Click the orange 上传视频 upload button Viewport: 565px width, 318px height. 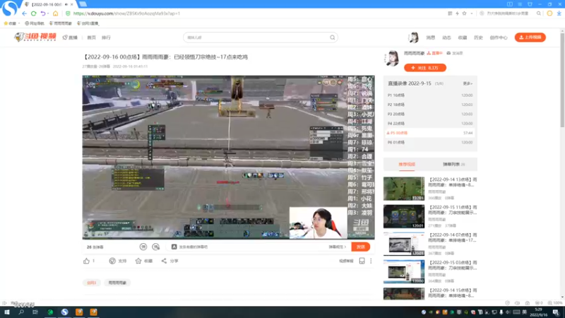(x=530, y=37)
